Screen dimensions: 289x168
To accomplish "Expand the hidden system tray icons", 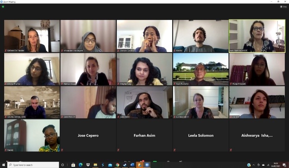I will [x=254, y=165].
